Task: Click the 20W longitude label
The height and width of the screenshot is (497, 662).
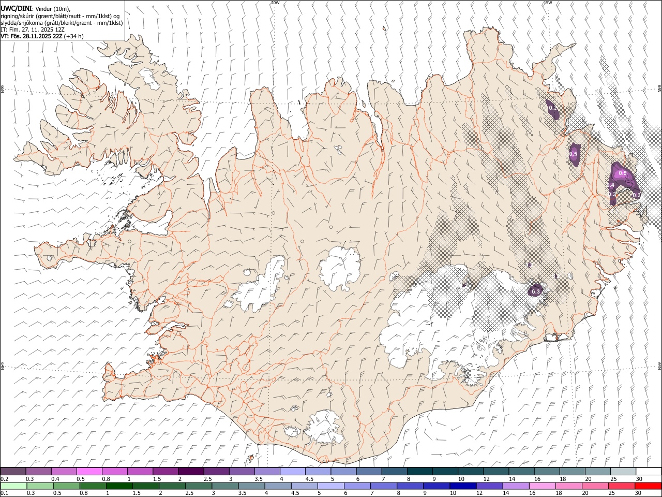Action: tap(275, 3)
